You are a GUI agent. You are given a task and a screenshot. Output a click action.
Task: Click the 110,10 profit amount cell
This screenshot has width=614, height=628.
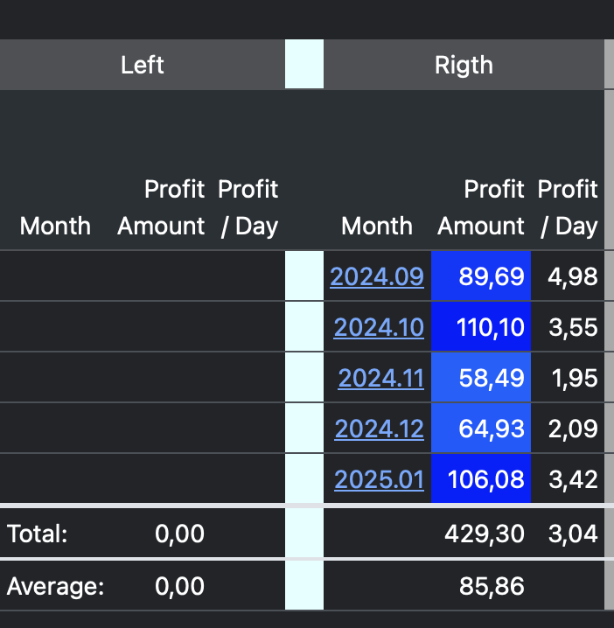point(481,327)
